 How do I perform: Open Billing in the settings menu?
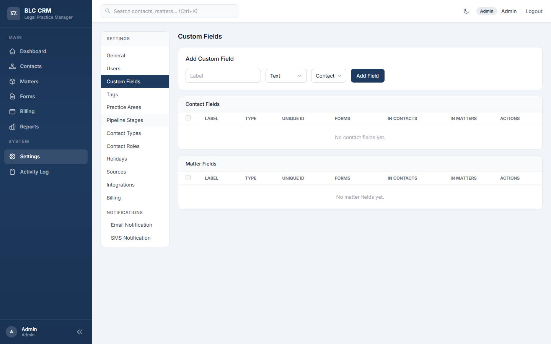(135, 198)
